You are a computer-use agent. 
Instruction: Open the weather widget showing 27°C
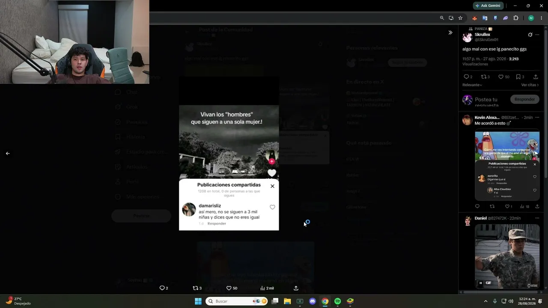18,301
